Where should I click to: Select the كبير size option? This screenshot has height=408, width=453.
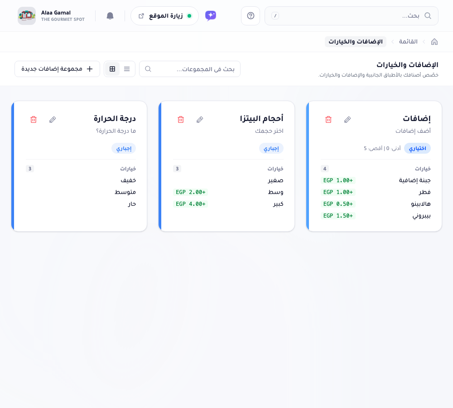point(278,204)
